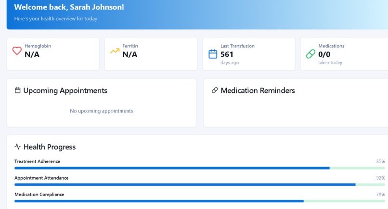Click the Ferritin trending arrow icon

tap(115, 51)
